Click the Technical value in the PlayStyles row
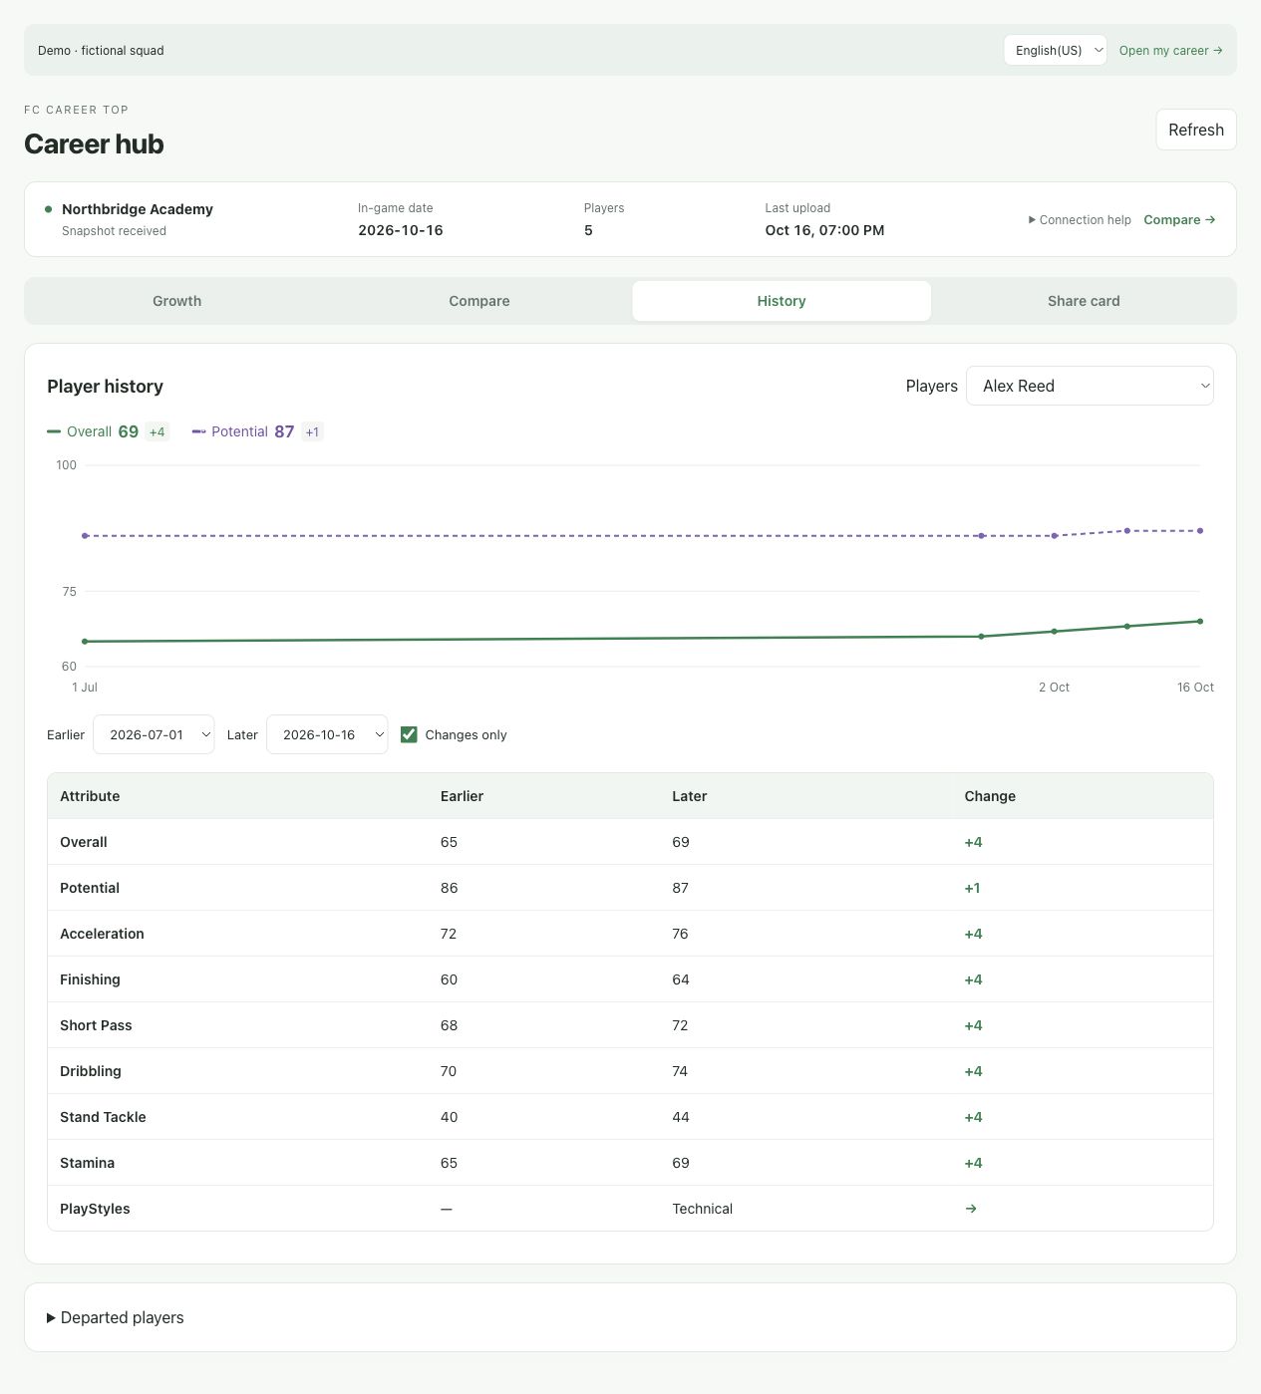1261x1394 pixels. [x=702, y=1209]
